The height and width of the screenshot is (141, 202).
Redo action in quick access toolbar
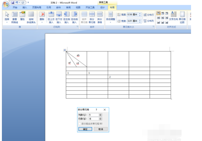pyautogui.click(x=23, y=3)
